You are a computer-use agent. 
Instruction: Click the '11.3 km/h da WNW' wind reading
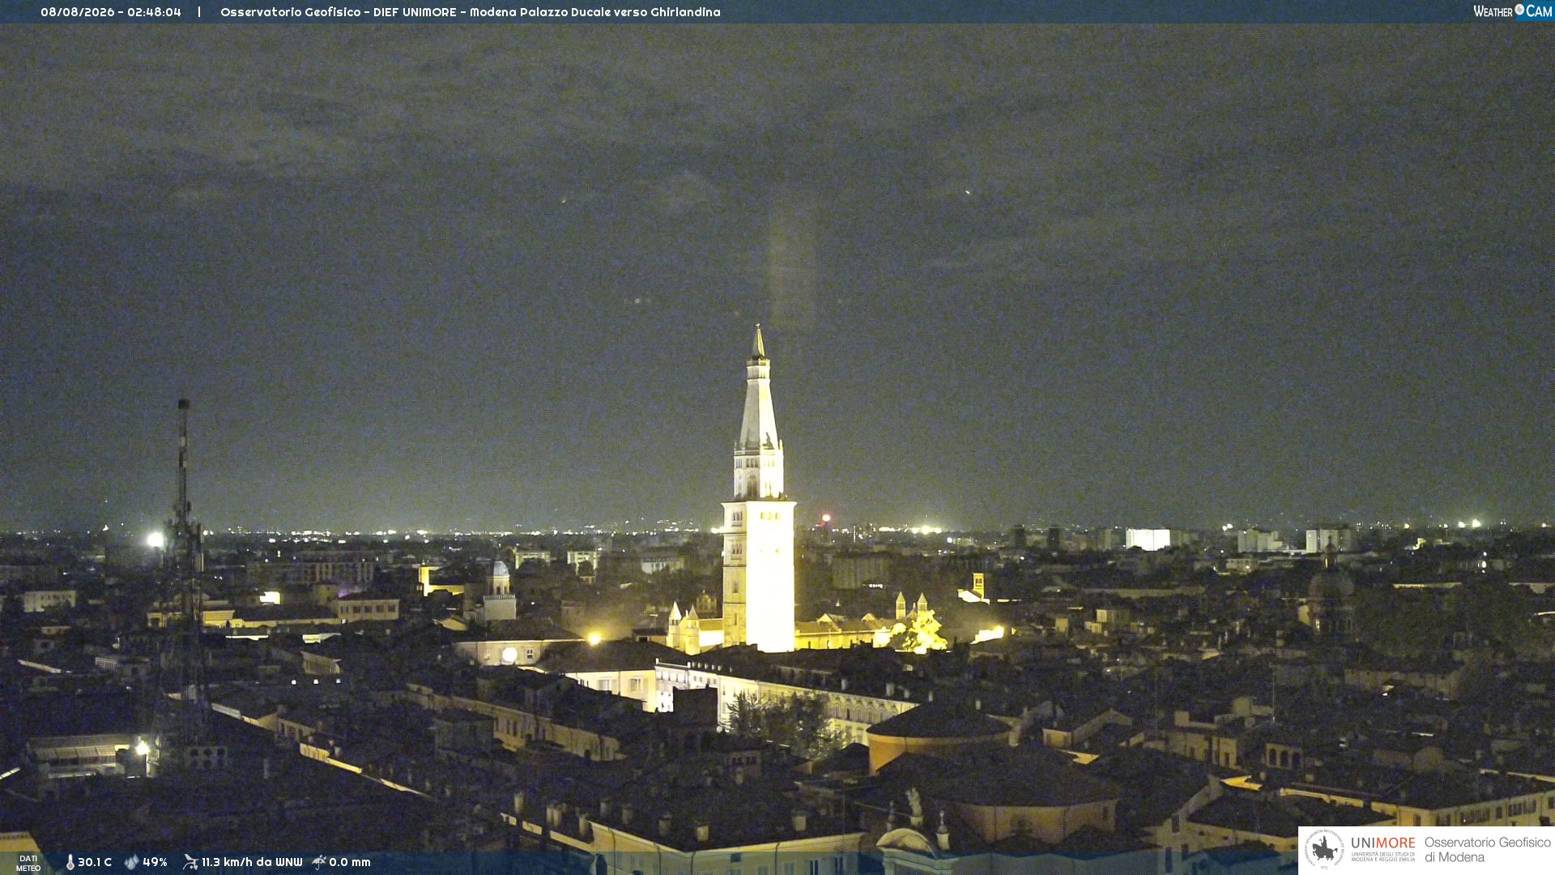[252, 862]
